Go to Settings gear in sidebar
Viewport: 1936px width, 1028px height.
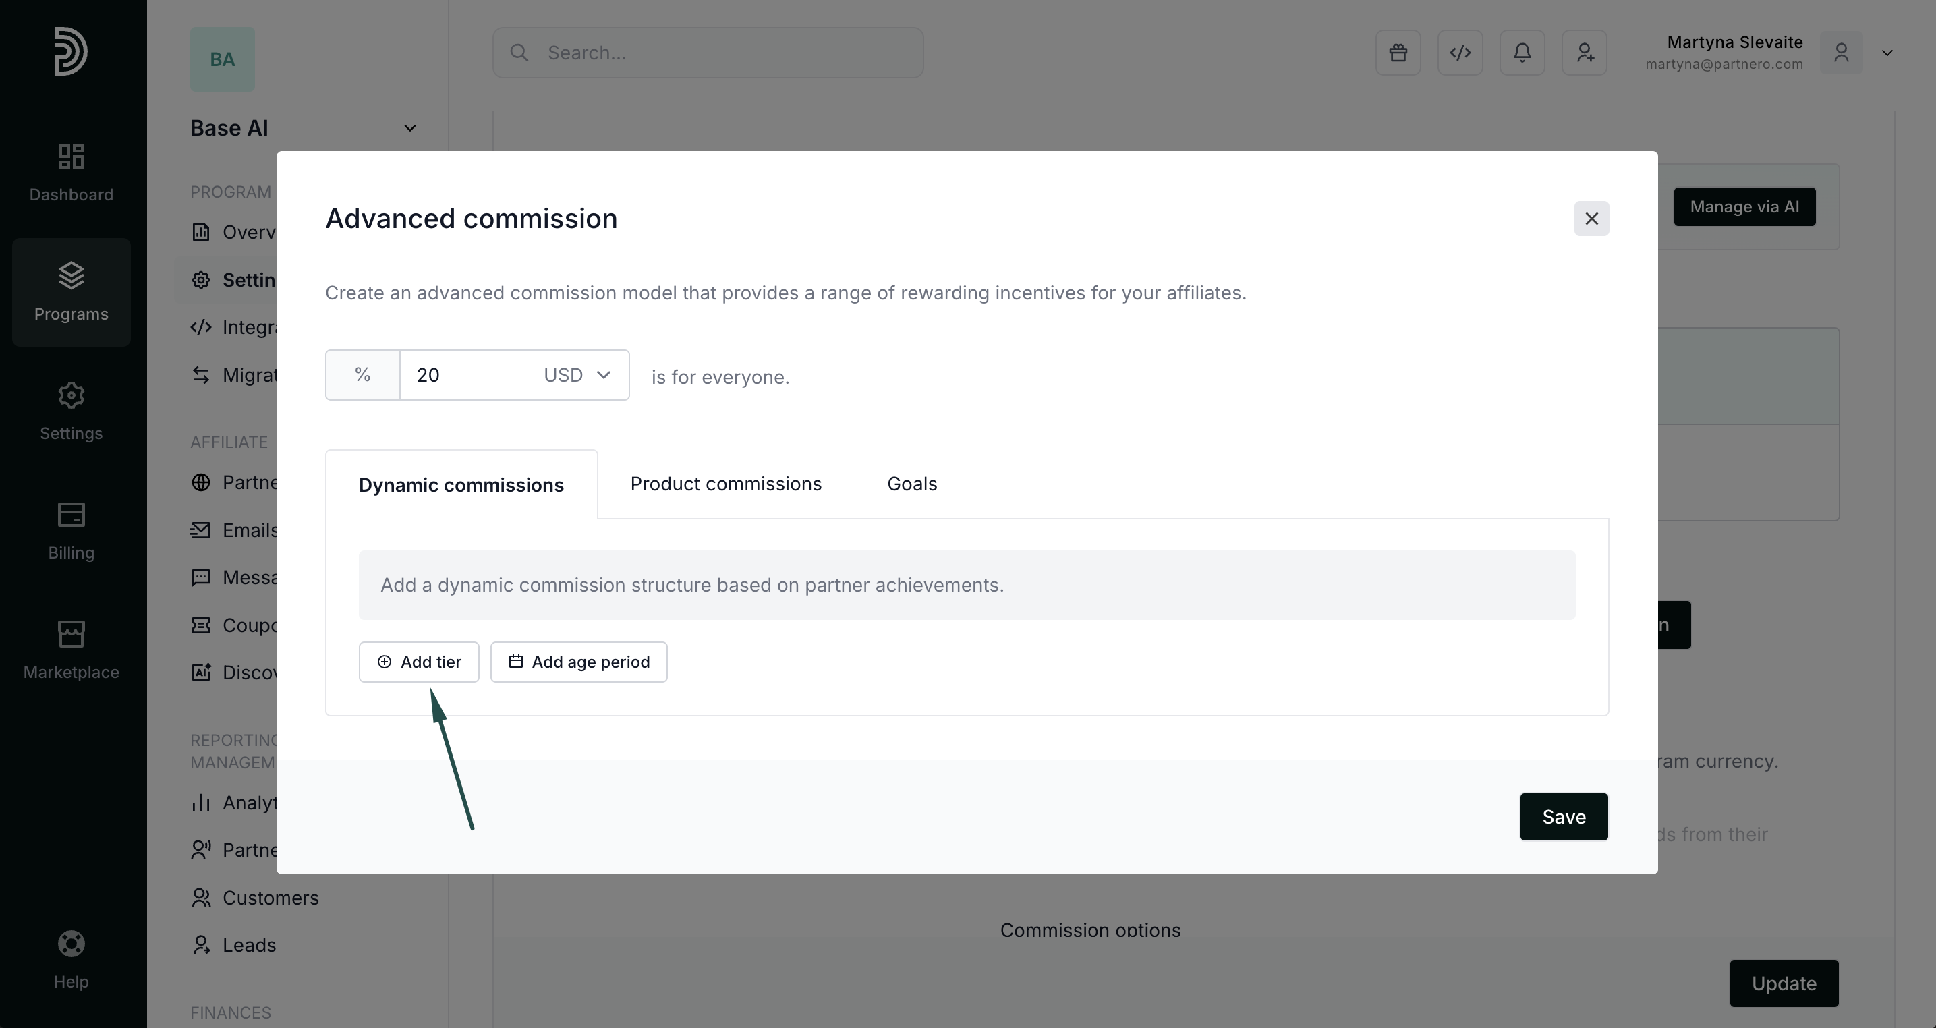(72, 411)
